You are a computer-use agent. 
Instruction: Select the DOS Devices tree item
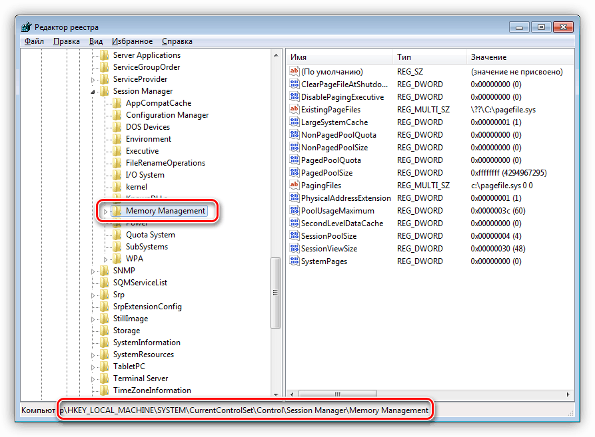click(x=148, y=127)
